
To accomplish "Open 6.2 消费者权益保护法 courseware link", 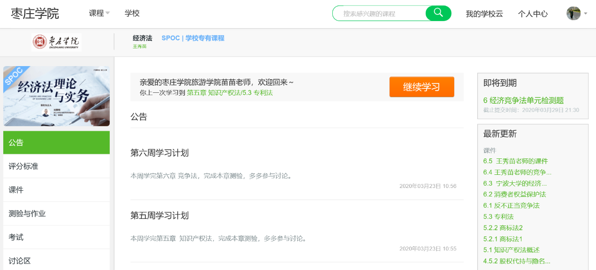I will tap(514, 194).
